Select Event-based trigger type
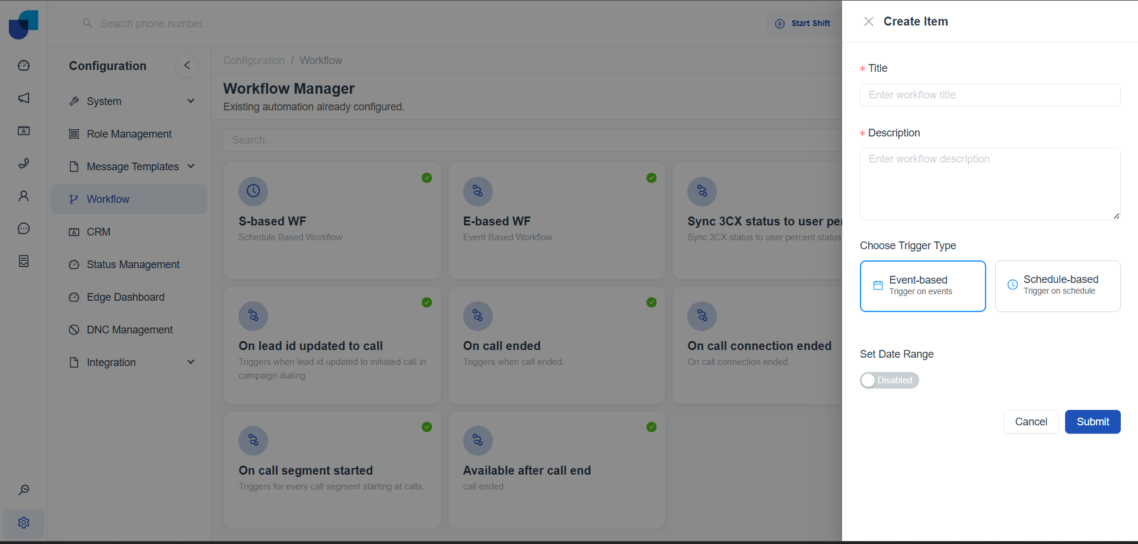 [923, 286]
